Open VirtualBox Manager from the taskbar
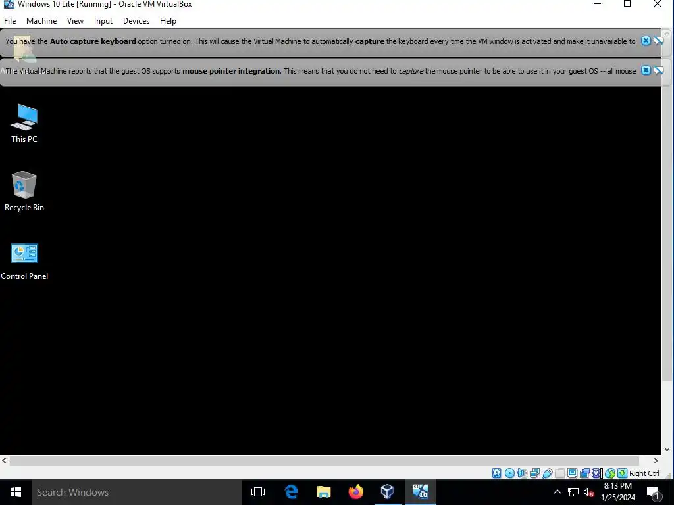This screenshot has width=674, height=505. coord(387,492)
